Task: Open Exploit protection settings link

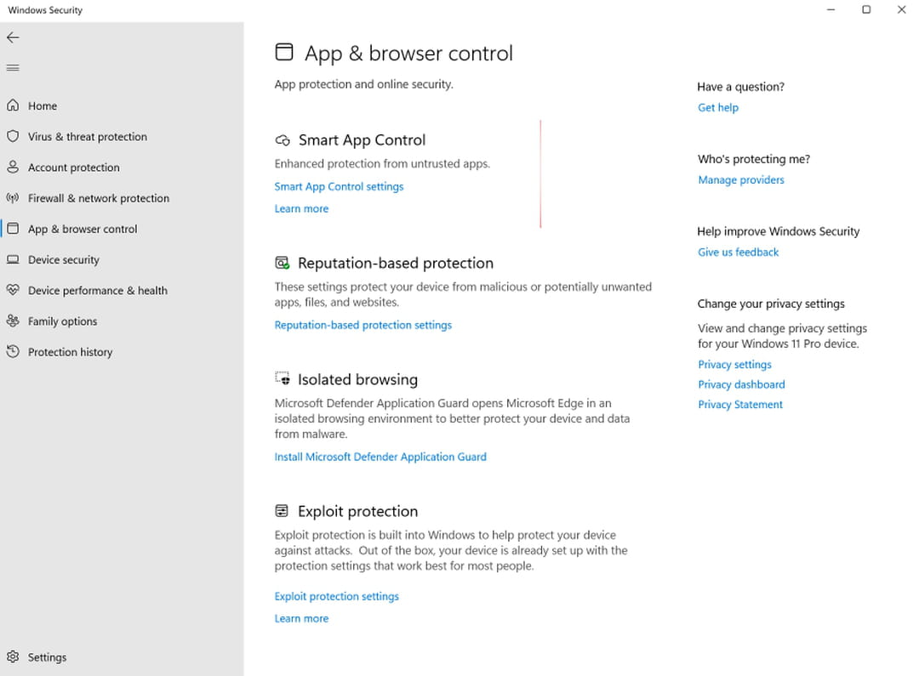Action: 336,596
